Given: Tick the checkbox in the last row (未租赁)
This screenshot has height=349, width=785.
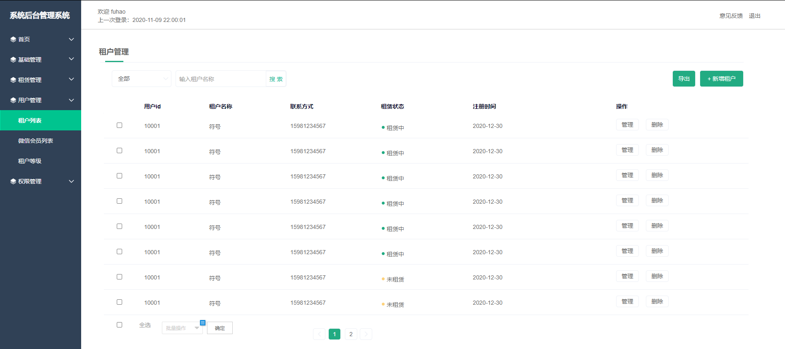Looking at the screenshot, I should [119, 302].
